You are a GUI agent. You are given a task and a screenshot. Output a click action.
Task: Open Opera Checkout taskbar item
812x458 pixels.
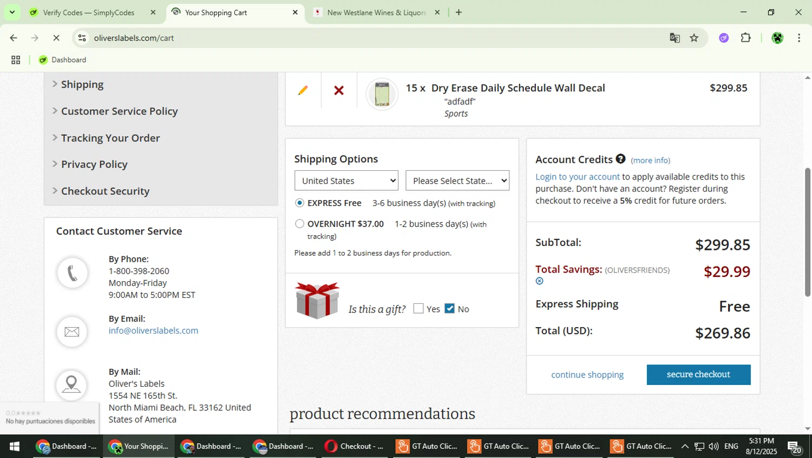point(354,446)
